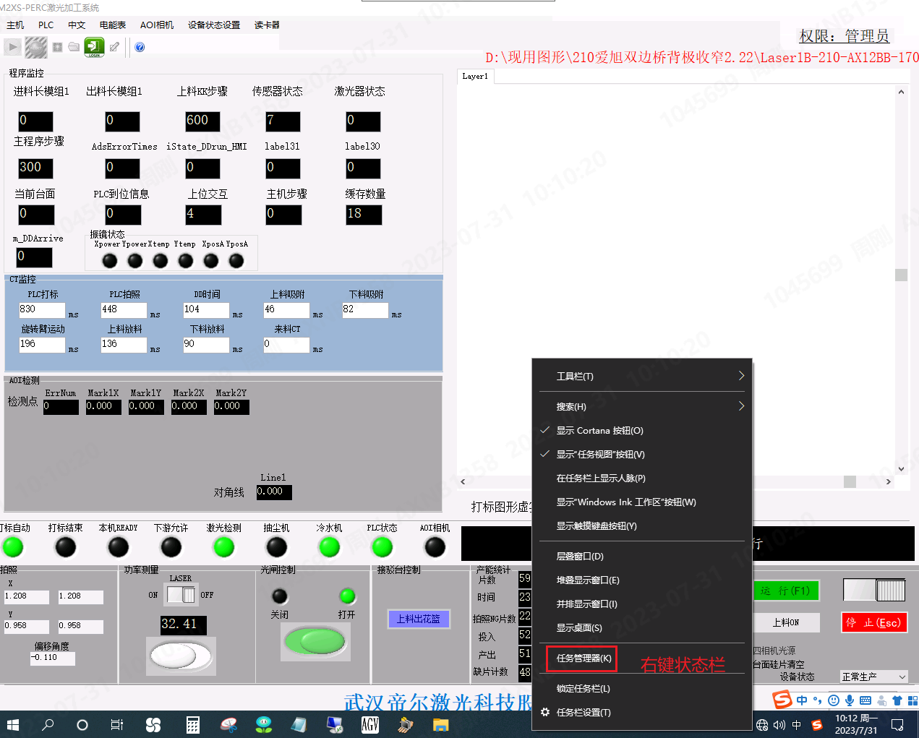This screenshot has width=919, height=738.
Task: Open the 中文 language menu
Action: coord(77,25)
